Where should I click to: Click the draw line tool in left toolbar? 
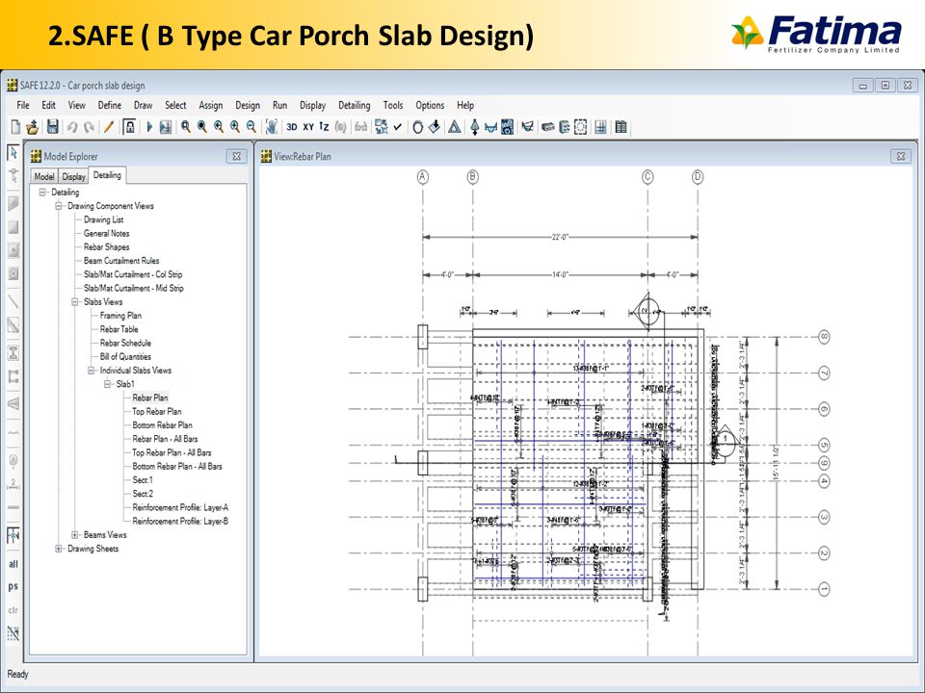click(x=13, y=301)
